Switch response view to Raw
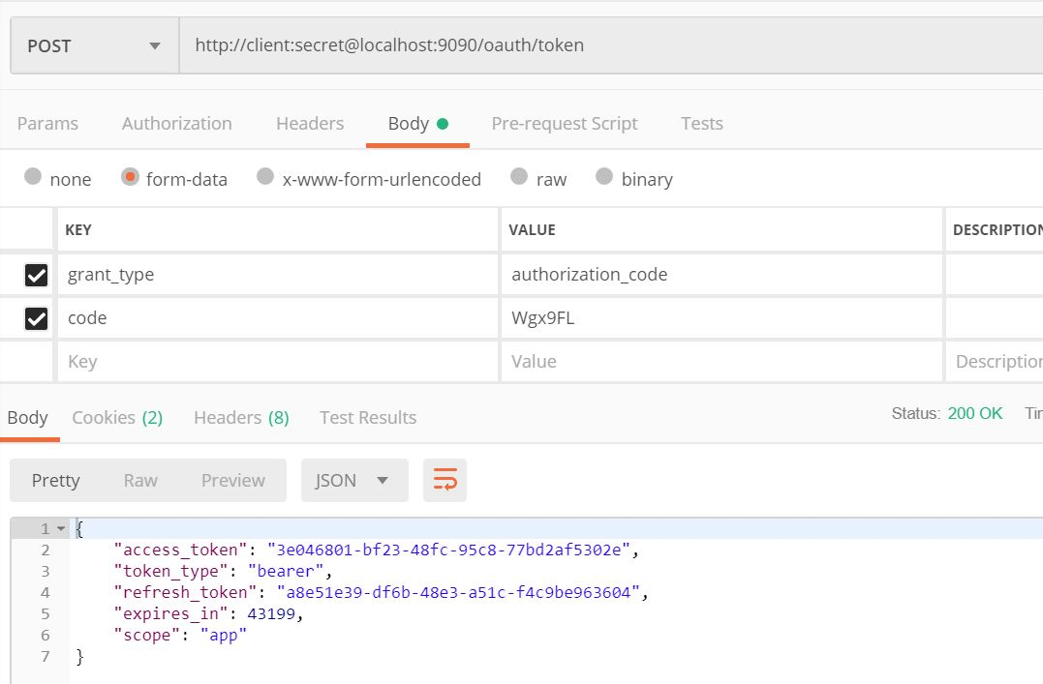This screenshot has width=1043, height=684. click(140, 481)
